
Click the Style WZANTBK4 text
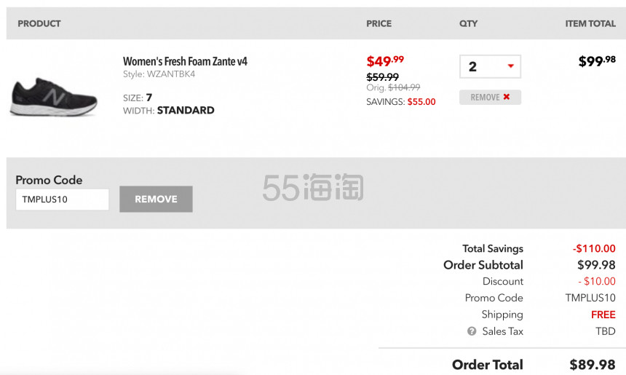point(159,74)
